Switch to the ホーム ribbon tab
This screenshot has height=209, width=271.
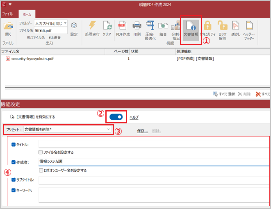click(27, 14)
